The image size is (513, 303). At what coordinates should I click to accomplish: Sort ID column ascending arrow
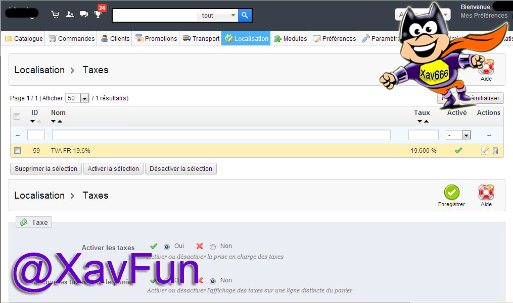(x=39, y=121)
